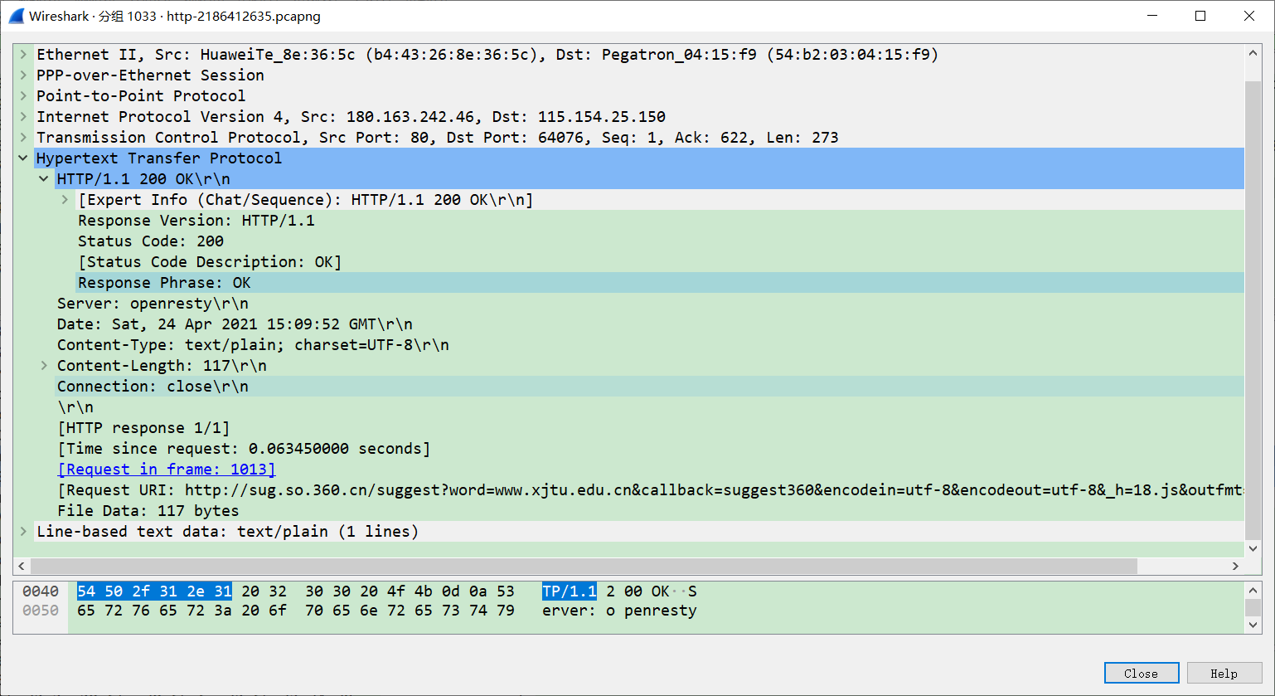Select the Content-Type: text/plain row
Viewport: 1275px width, 696px height.
click(650, 345)
